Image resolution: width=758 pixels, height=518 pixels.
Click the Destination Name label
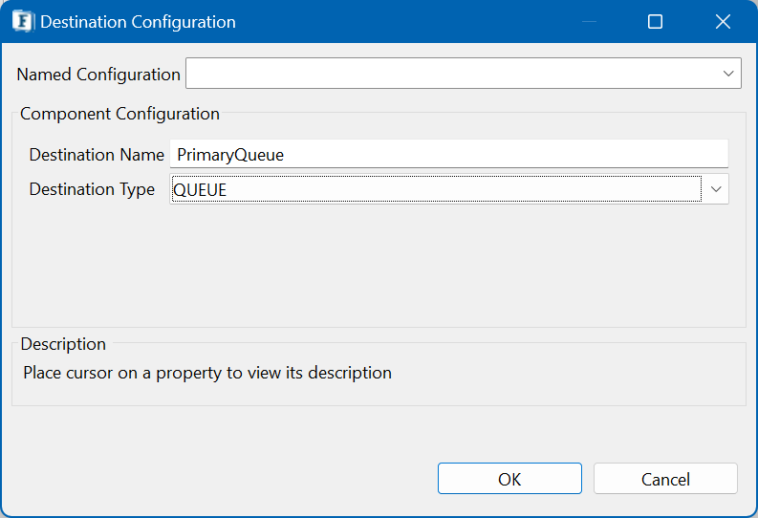click(x=97, y=155)
